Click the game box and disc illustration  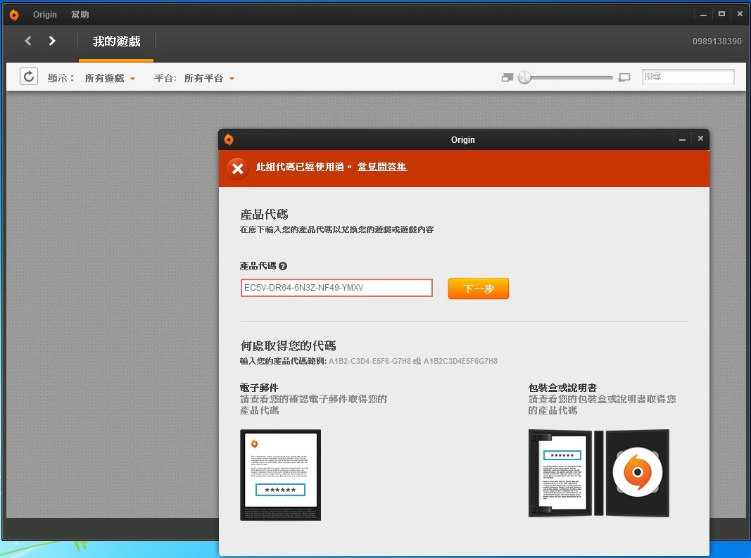click(598, 474)
